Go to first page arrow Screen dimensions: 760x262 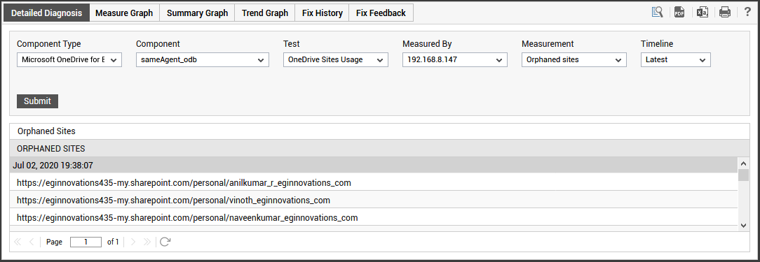click(18, 242)
